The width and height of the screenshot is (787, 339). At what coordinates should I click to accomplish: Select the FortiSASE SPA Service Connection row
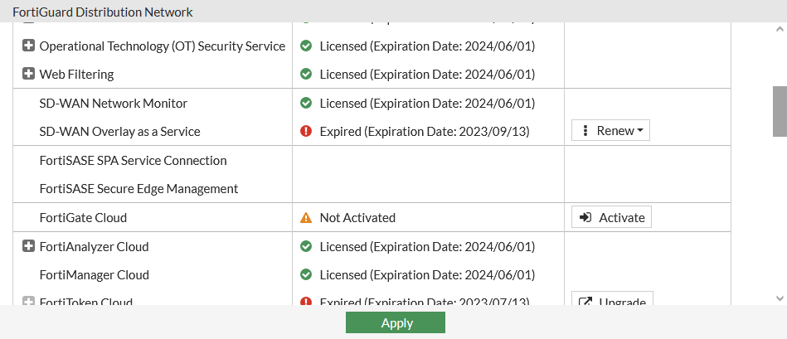point(133,160)
